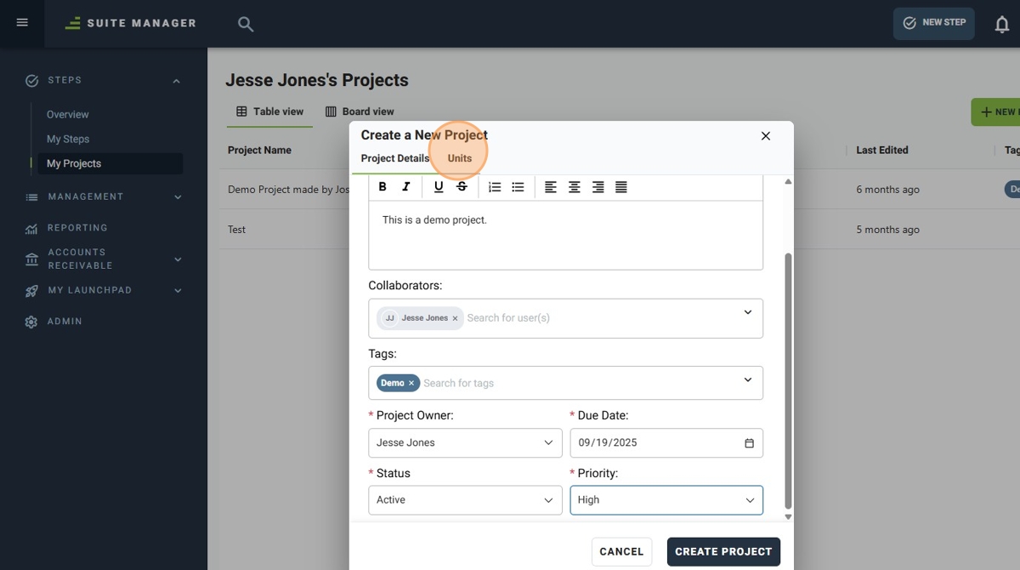Image resolution: width=1020 pixels, height=570 pixels.
Task: Click the New Step button
Action: [x=933, y=23]
